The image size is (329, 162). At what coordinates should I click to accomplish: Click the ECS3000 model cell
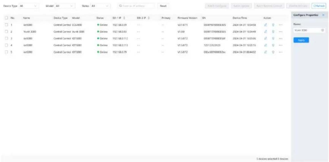tap(77, 25)
